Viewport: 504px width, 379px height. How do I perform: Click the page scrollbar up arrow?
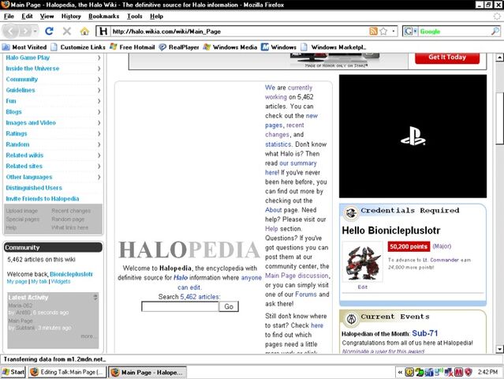(499, 58)
